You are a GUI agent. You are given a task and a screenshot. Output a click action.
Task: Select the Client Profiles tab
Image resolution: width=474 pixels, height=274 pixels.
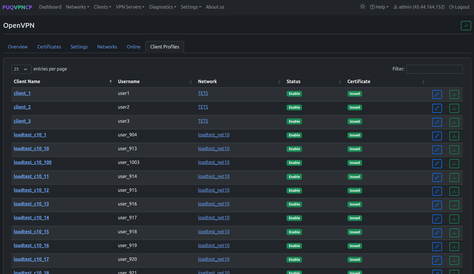click(165, 47)
